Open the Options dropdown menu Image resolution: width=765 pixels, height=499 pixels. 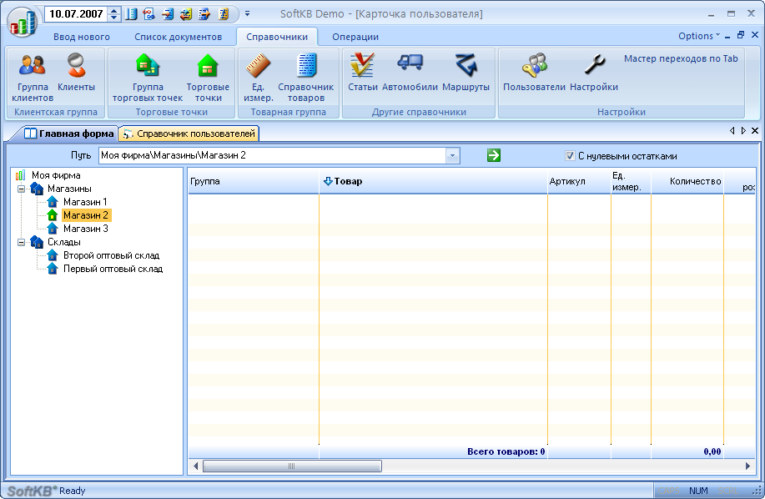698,36
